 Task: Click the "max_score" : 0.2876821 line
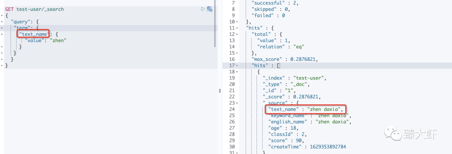(x=285, y=60)
